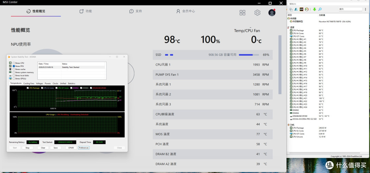Click the DIMM2 memory icon in sensor list
This screenshot has height=173, width=370.
coord(291,110)
